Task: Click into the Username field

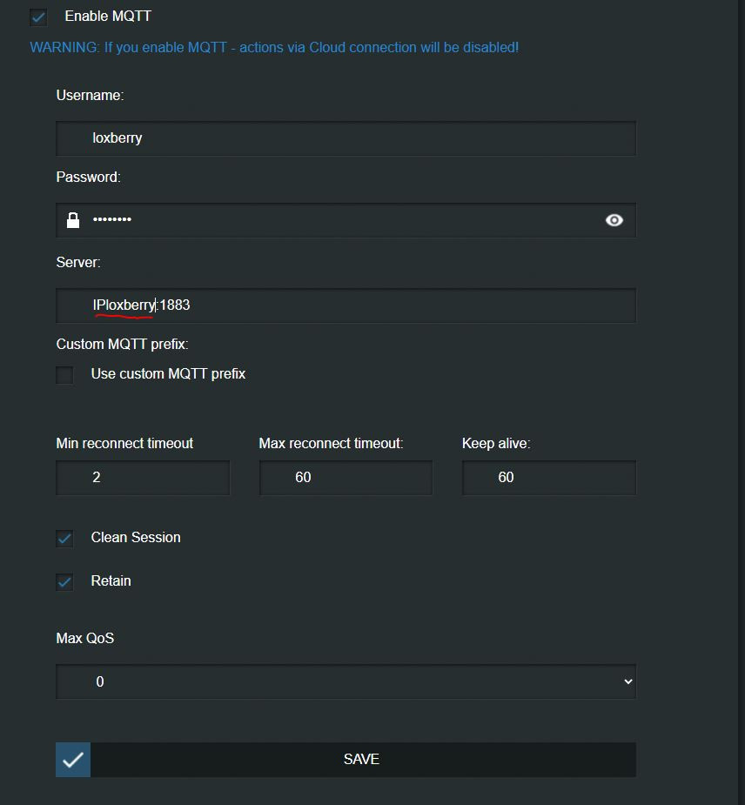Action: click(x=346, y=138)
